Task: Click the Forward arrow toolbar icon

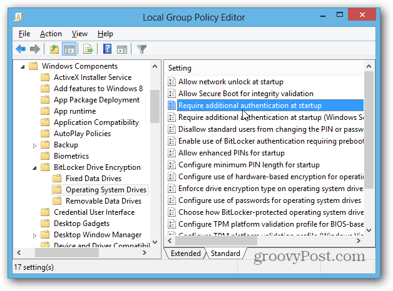Action: [x=35, y=49]
